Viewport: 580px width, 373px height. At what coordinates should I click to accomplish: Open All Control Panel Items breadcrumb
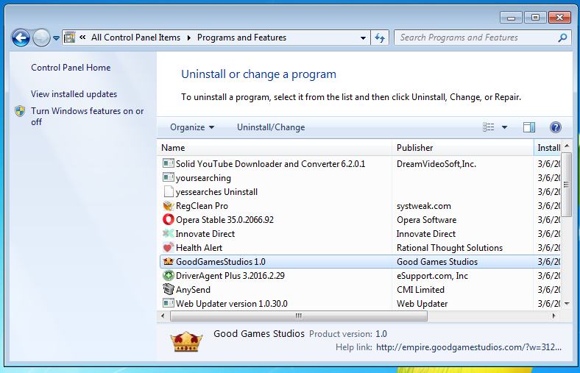coord(135,38)
